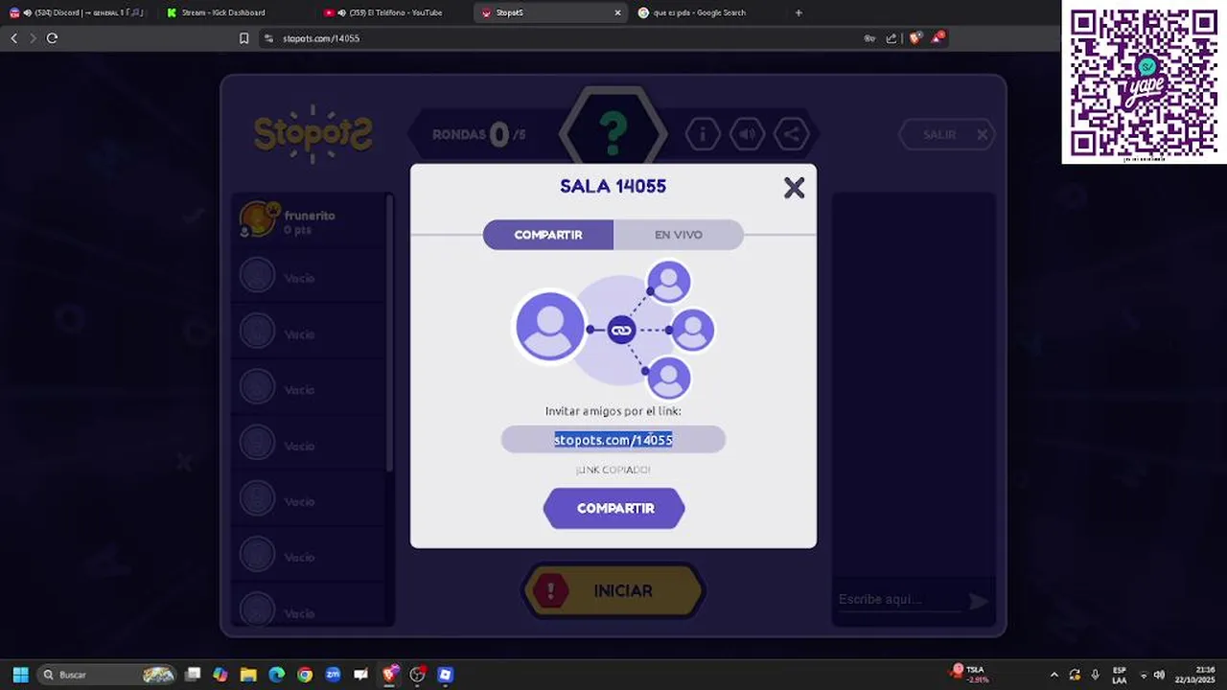Reload the page with the refresh icon
1227x690 pixels.
point(52,38)
